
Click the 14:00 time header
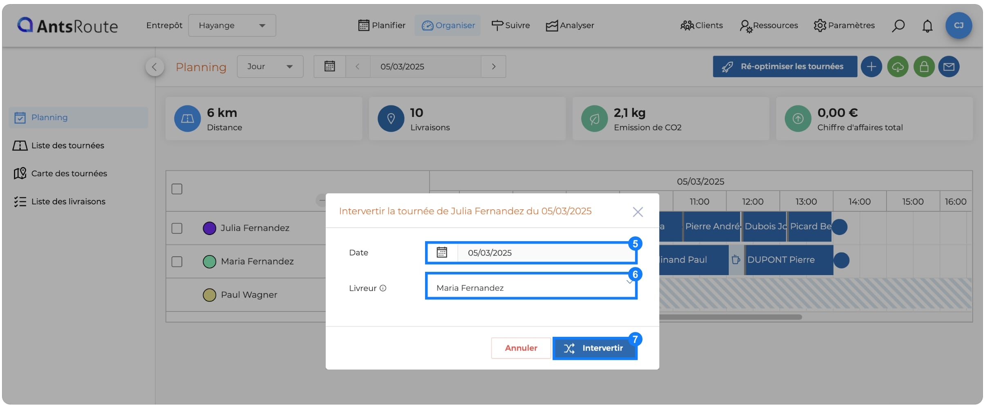(859, 202)
